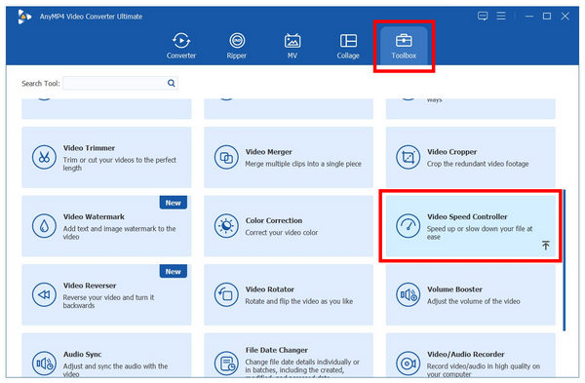Click the Video Reverser rewind icon
Screen dimensions: 585x383
click(44, 294)
